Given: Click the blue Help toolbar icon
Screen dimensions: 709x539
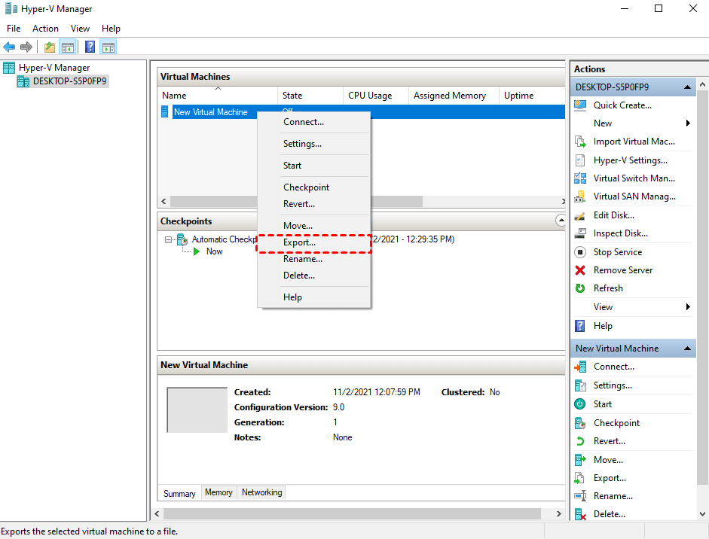Looking at the screenshot, I should click(x=90, y=47).
